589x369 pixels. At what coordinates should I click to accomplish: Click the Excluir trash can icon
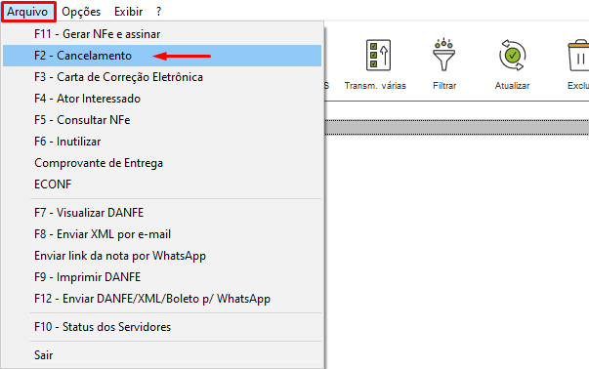click(578, 56)
